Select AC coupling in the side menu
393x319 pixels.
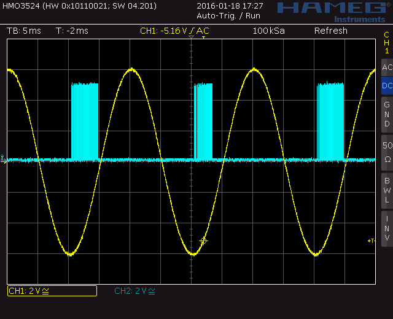coord(387,67)
